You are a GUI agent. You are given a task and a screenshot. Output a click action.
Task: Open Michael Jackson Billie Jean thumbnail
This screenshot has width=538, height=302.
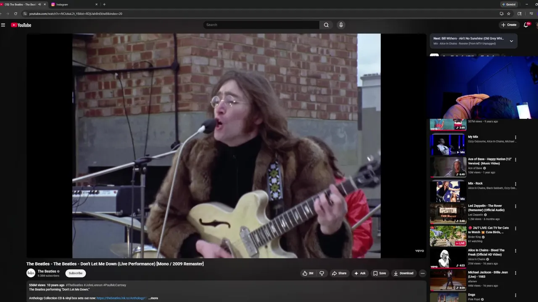point(448,280)
